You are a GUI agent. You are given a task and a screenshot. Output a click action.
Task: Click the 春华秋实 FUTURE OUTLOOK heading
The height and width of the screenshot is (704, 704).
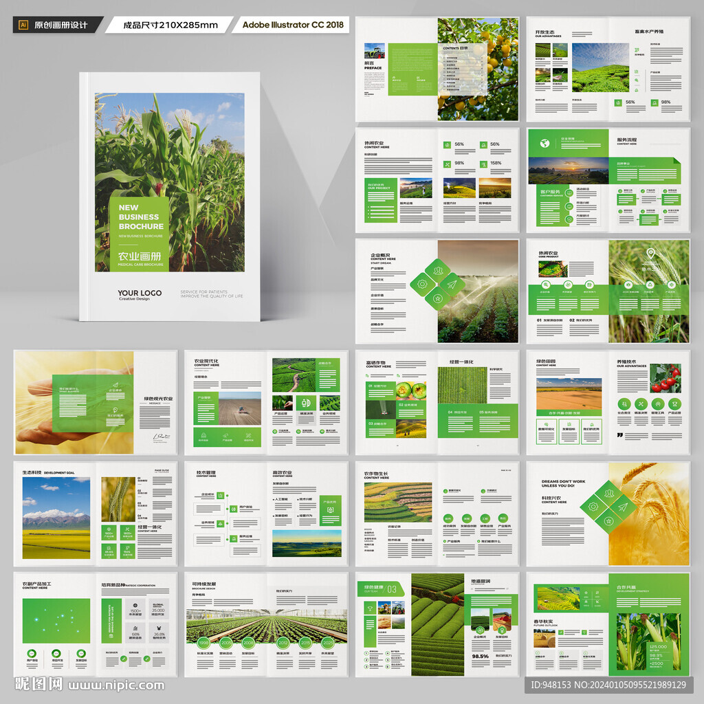pos(545,623)
